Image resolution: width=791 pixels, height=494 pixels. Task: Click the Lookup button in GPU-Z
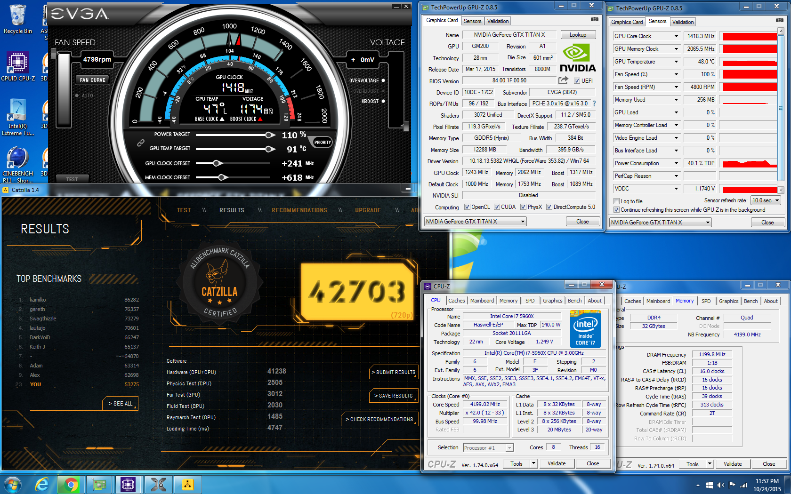[578, 35]
